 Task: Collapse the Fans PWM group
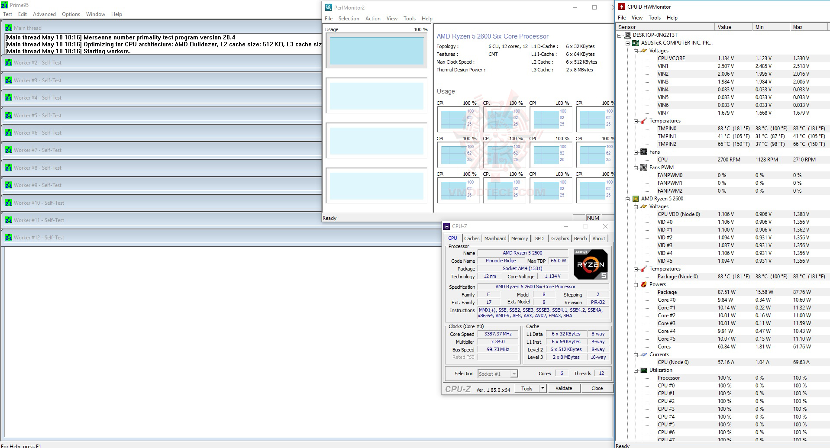click(636, 168)
